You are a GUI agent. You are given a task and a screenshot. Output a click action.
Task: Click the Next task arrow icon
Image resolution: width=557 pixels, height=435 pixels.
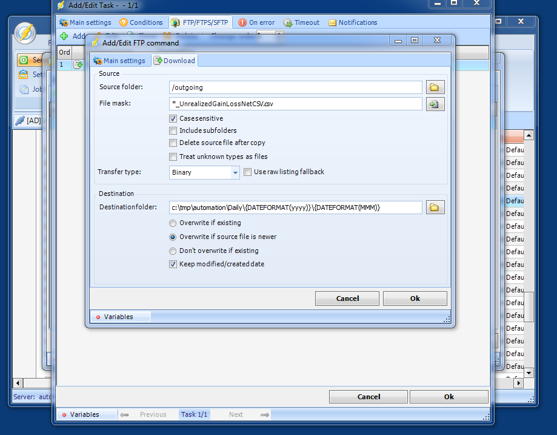[x=264, y=414]
